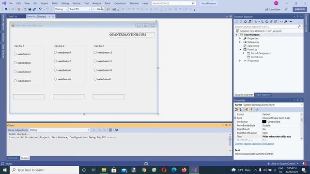Open File Explorer from the taskbar

click(x=104, y=170)
